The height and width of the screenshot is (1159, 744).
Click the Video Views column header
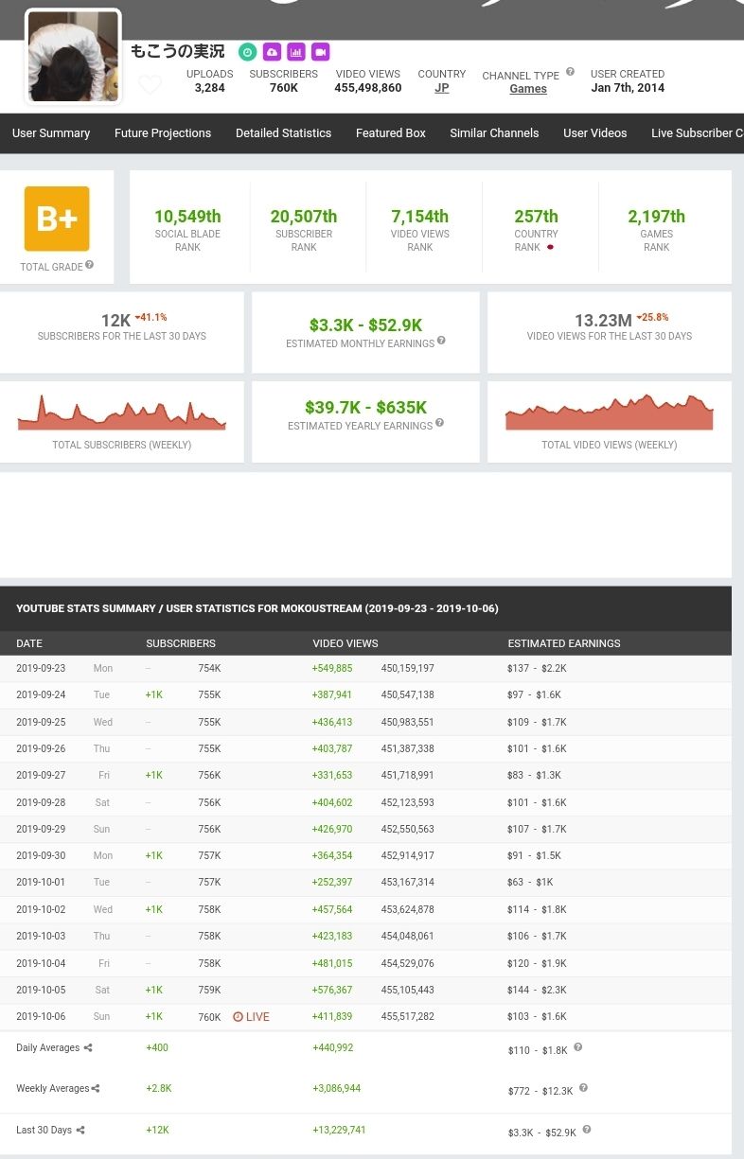345,643
